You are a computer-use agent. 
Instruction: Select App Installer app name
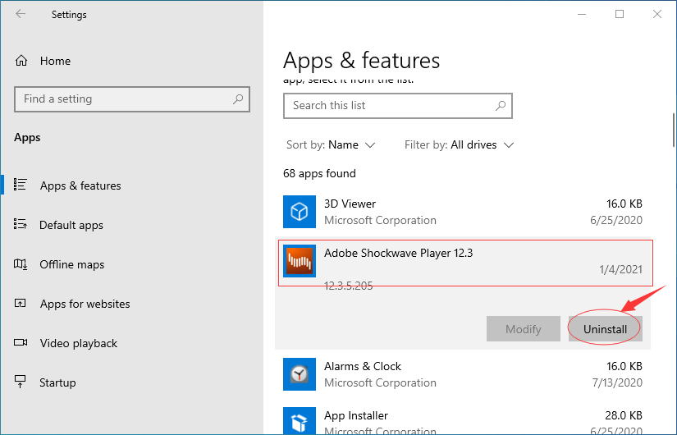click(x=356, y=415)
